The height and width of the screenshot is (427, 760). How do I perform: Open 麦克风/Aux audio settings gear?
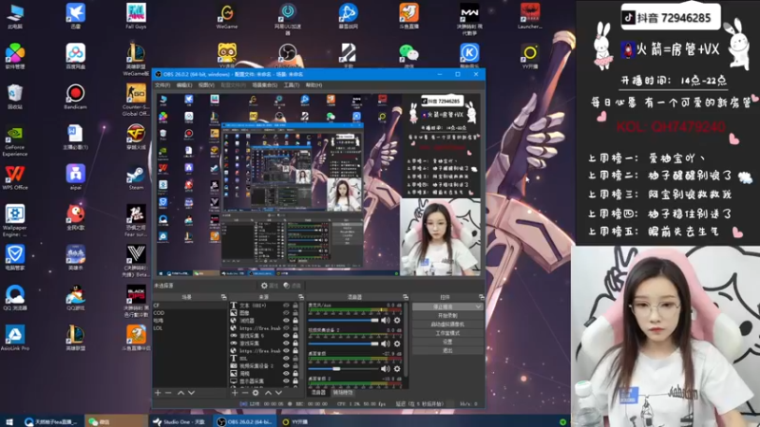(397, 320)
